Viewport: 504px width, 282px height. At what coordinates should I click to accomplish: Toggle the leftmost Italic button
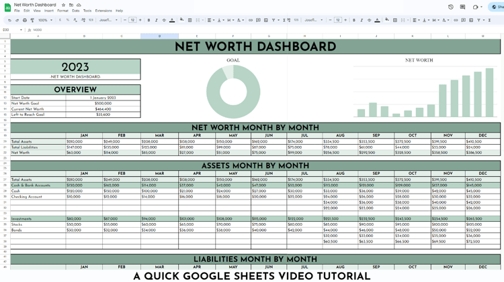pos(156,20)
